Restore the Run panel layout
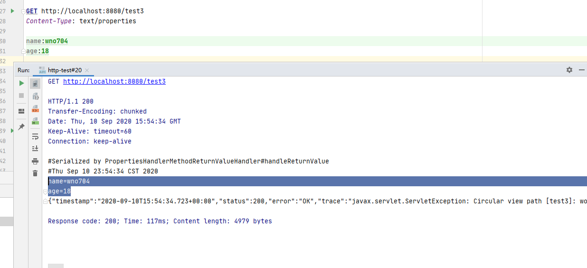The width and height of the screenshot is (587, 268). tap(21, 111)
